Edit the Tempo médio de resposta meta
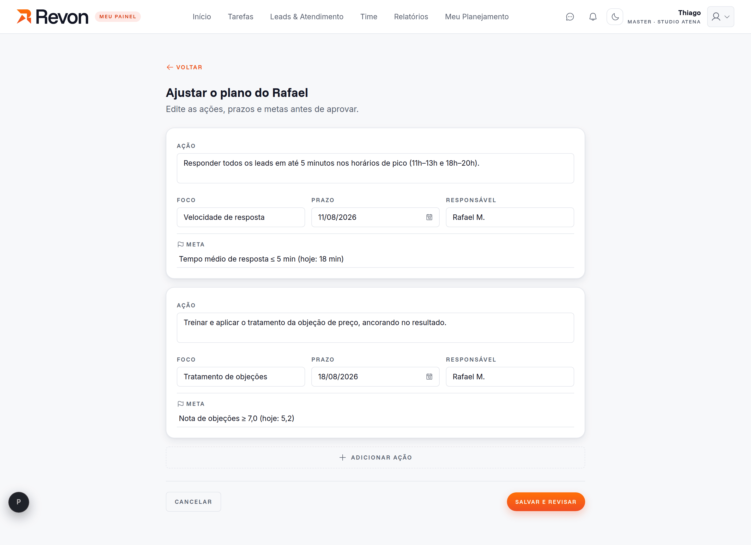 pyautogui.click(x=375, y=259)
